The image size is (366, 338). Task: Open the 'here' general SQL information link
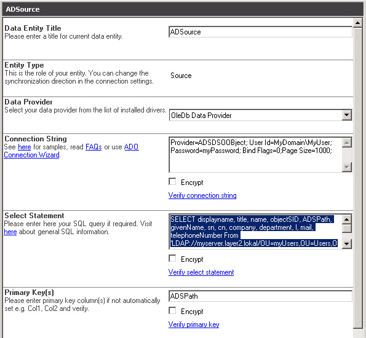tap(10, 232)
